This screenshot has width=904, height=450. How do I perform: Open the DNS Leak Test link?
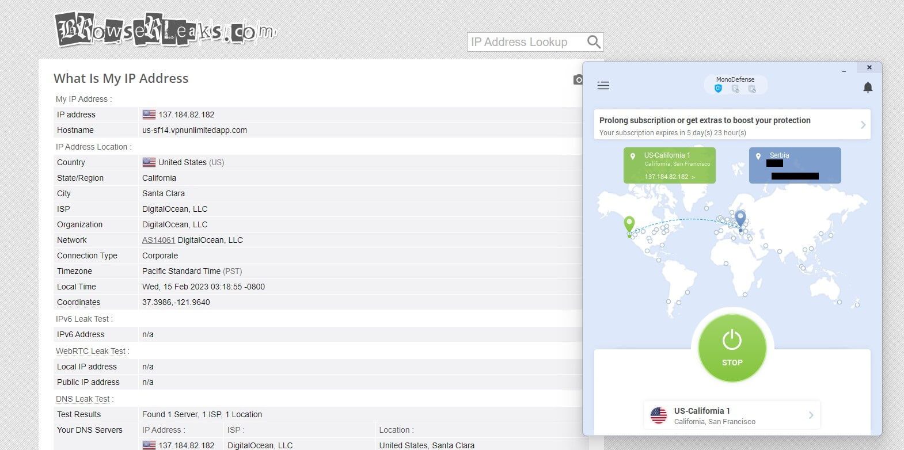tap(82, 399)
